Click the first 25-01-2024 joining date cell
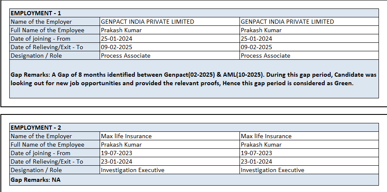Image resolution: width=387 pixels, height=192 pixels. click(115, 39)
